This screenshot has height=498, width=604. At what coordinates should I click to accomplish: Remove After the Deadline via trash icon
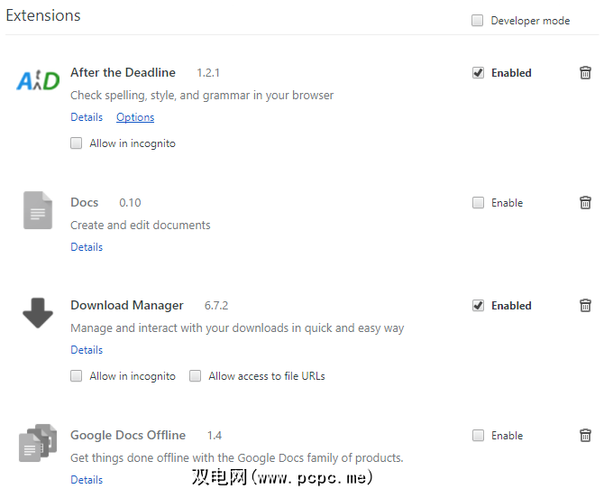[585, 72]
